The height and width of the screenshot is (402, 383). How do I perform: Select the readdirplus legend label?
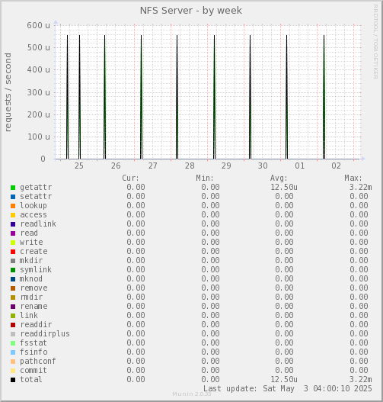(45, 334)
